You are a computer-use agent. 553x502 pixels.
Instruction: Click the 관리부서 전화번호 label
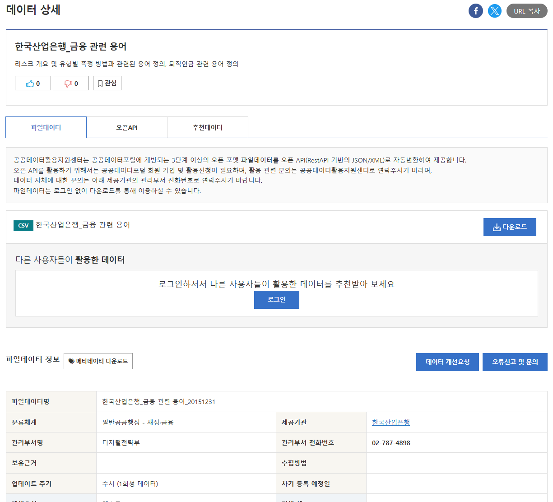pyautogui.click(x=308, y=442)
